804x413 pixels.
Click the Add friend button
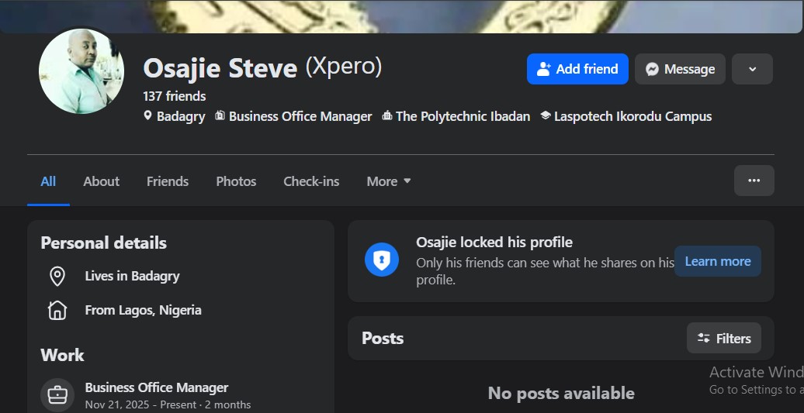tap(577, 69)
